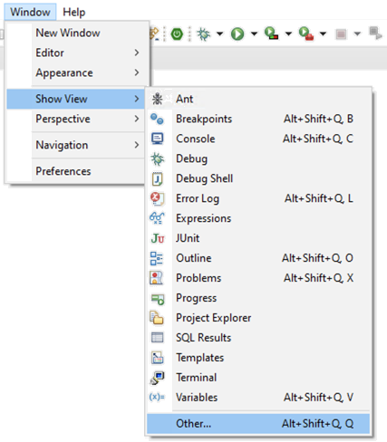Select New Window menu entry
The width and height of the screenshot is (387, 442).
[x=75, y=33]
